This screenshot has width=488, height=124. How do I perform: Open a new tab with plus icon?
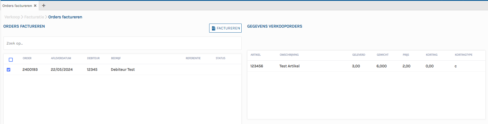44,6
